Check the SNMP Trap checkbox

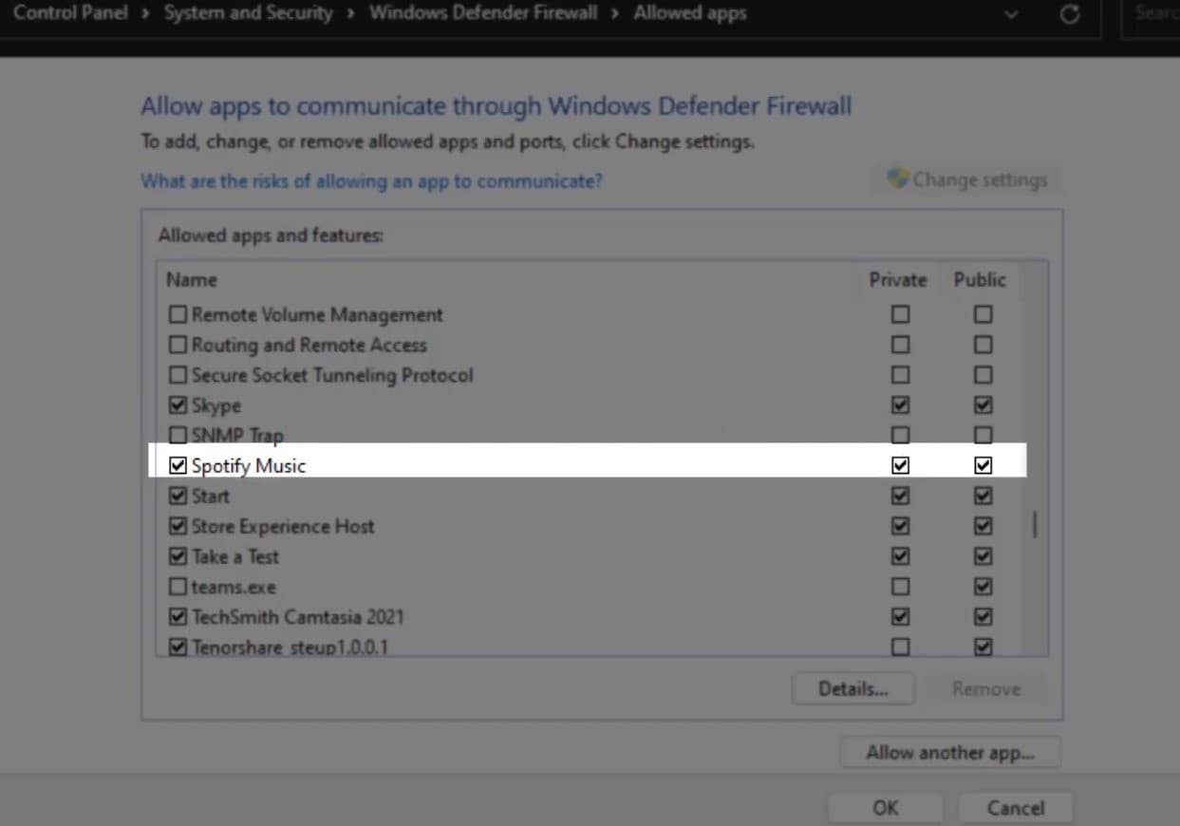(x=178, y=436)
